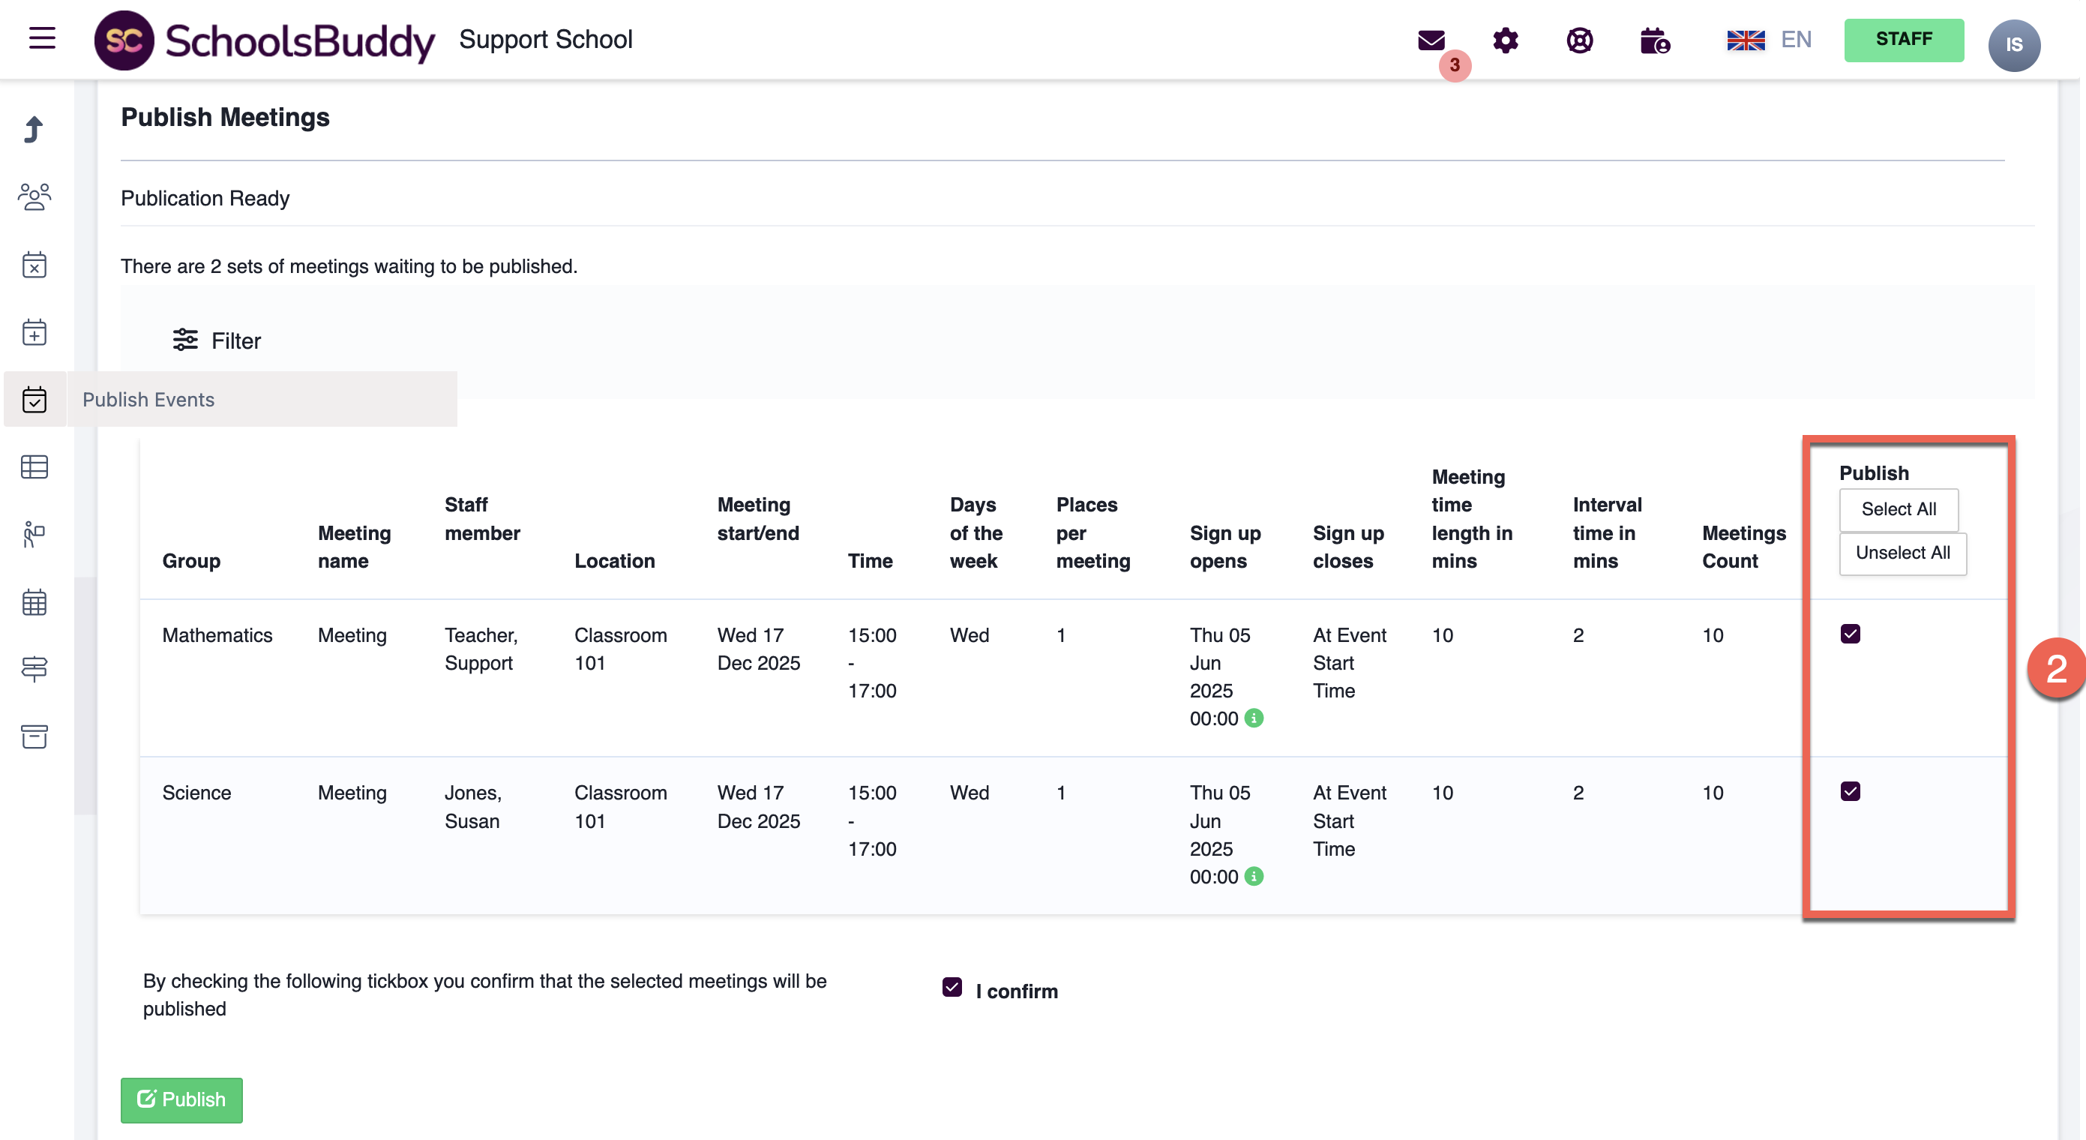Click the people group sidebar icon

[x=34, y=196]
